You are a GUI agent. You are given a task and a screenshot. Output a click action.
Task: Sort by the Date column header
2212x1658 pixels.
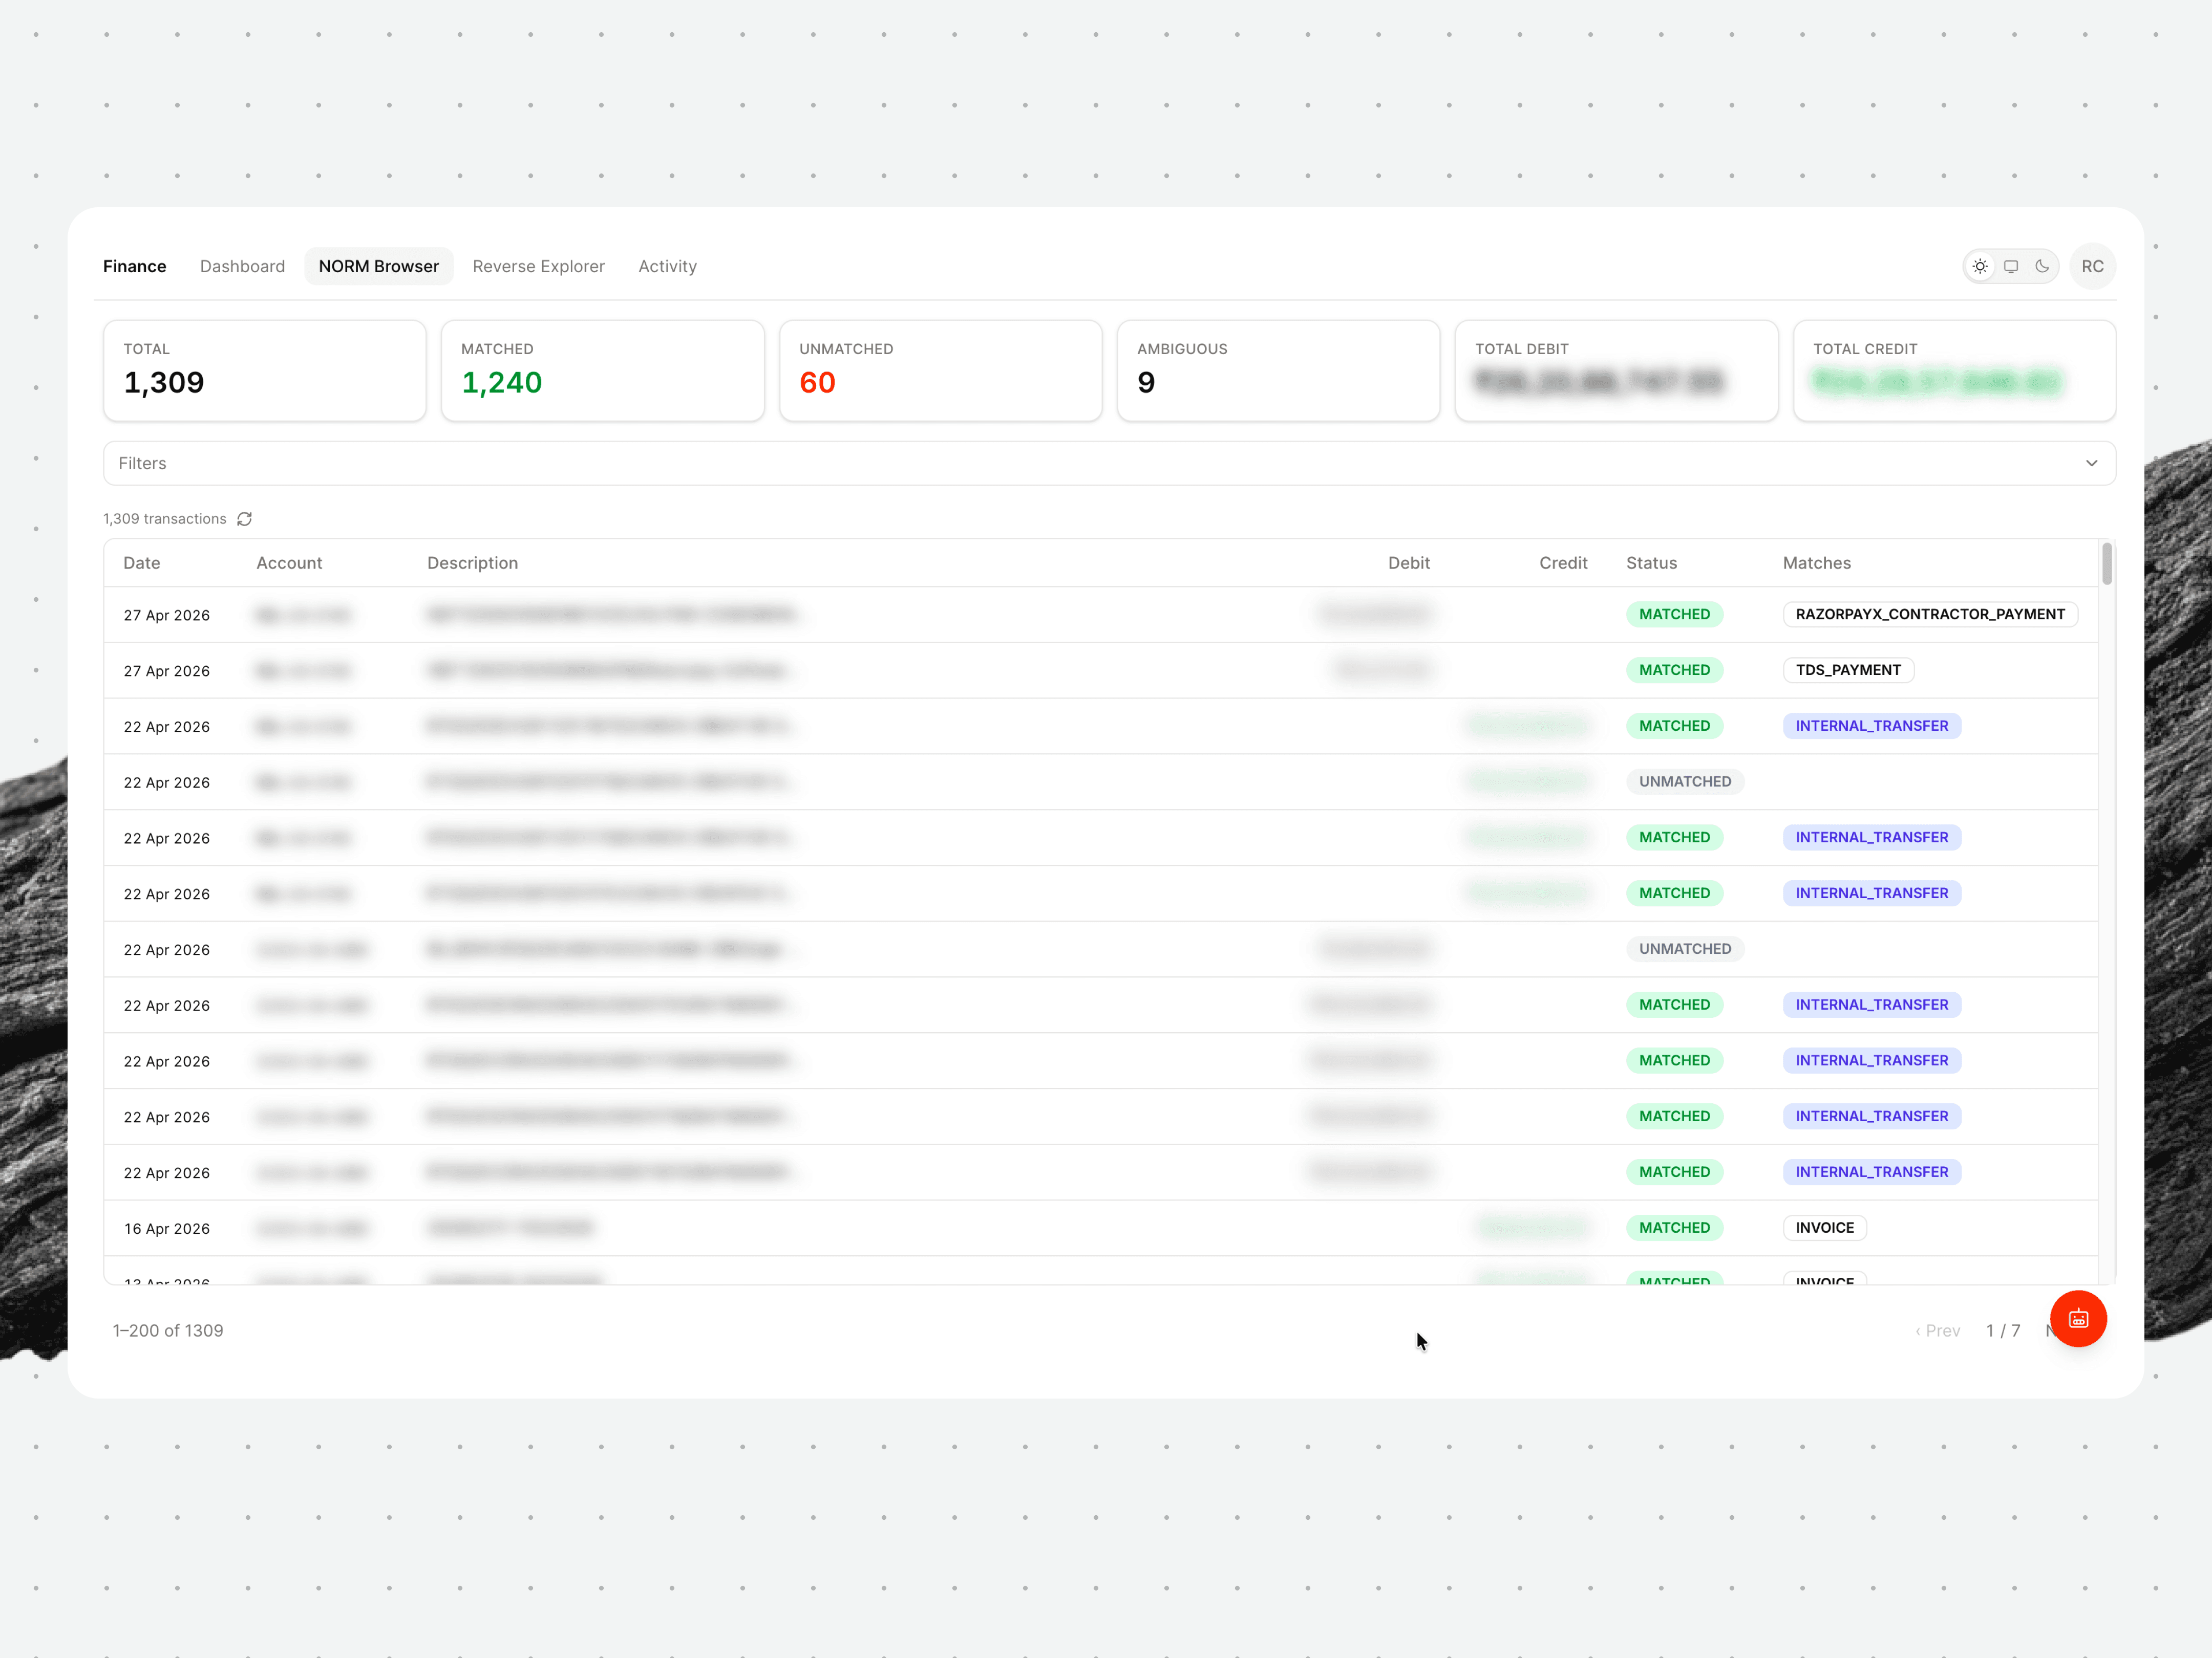pyautogui.click(x=142, y=563)
